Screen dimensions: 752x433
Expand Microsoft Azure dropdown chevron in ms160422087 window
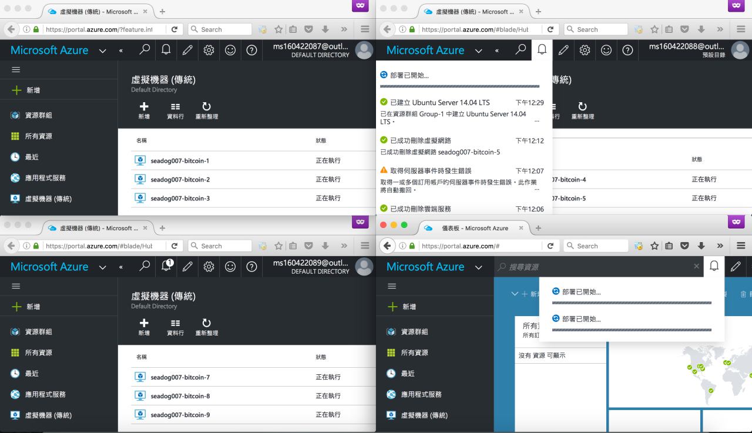pyautogui.click(x=103, y=51)
